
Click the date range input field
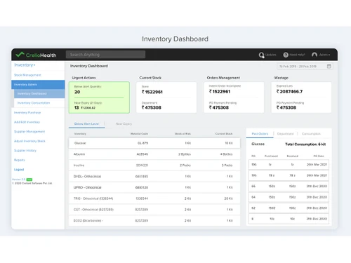tap(305, 67)
